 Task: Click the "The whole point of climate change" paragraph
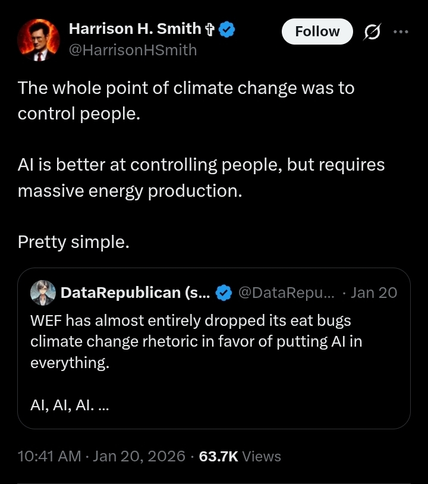(x=185, y=100)
